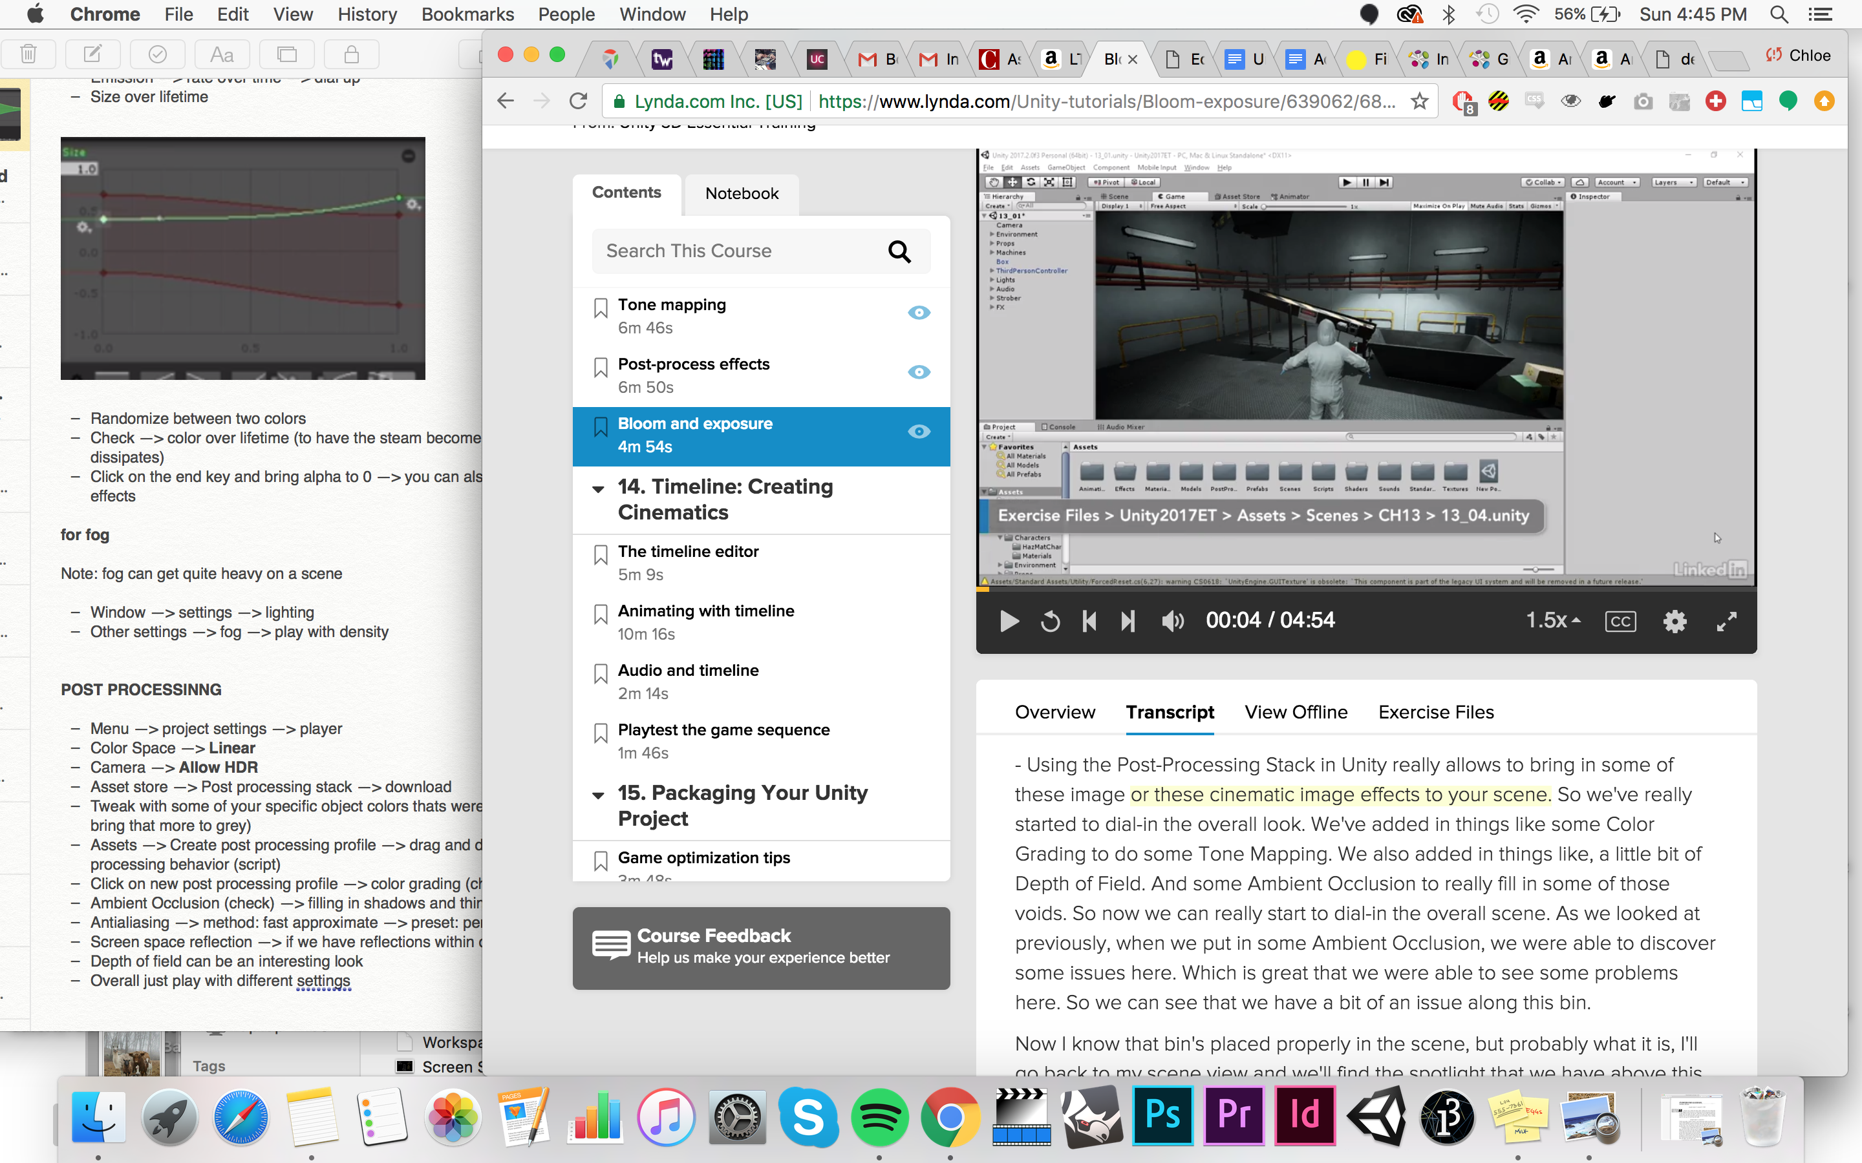Enter fullscreen video mode
The width and height of the screenshot is (1862, 1163).
[x=1727, y=621]
